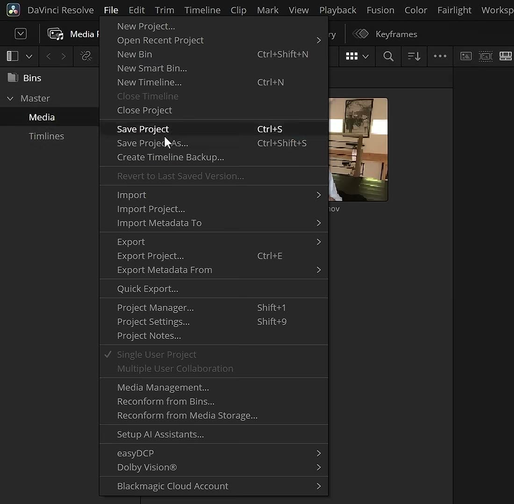Expand the sidebar panel layout dropdown arrow
This screenshot has width=514, height=504.
click(x=29, y=56)
